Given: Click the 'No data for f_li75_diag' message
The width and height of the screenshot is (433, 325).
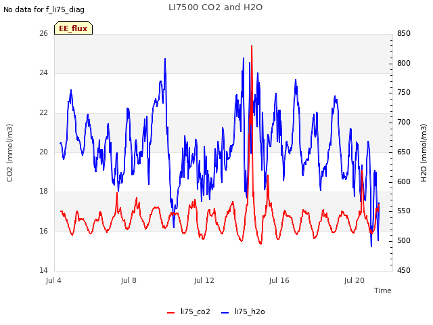Looking at the screenshot, I should click(x=44, y=9).
